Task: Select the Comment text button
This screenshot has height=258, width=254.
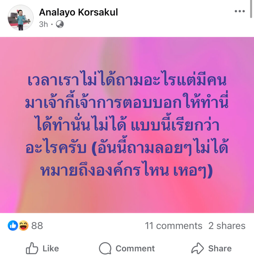Action: [135, 248]
